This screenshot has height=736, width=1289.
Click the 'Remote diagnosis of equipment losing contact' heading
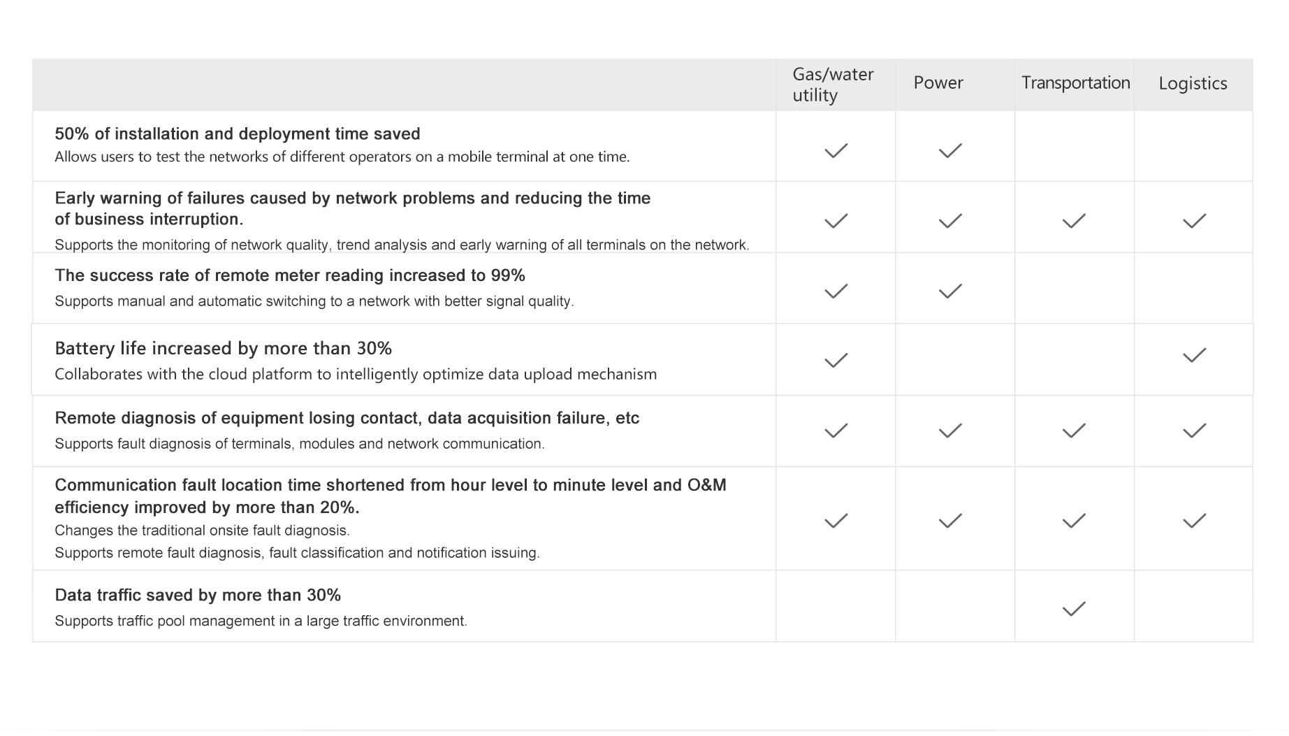(347, 419)
